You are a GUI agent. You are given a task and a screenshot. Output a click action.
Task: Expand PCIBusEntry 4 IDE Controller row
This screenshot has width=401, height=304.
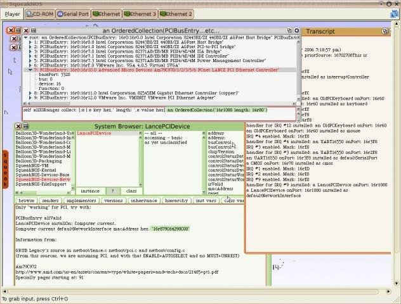click(x=30, y=56)
